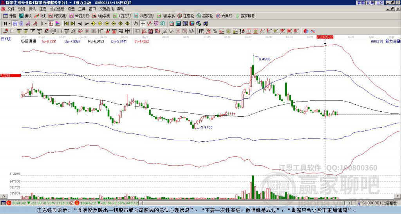Click the 8.4500 high price label

[x=264, y=59]
